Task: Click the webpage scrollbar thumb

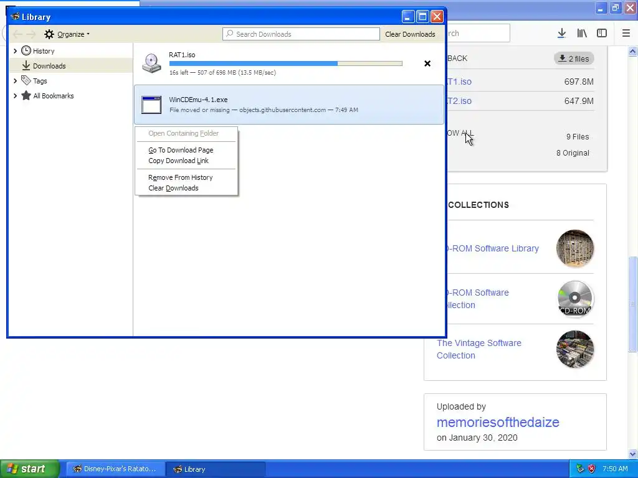Action: coord(632,304)
